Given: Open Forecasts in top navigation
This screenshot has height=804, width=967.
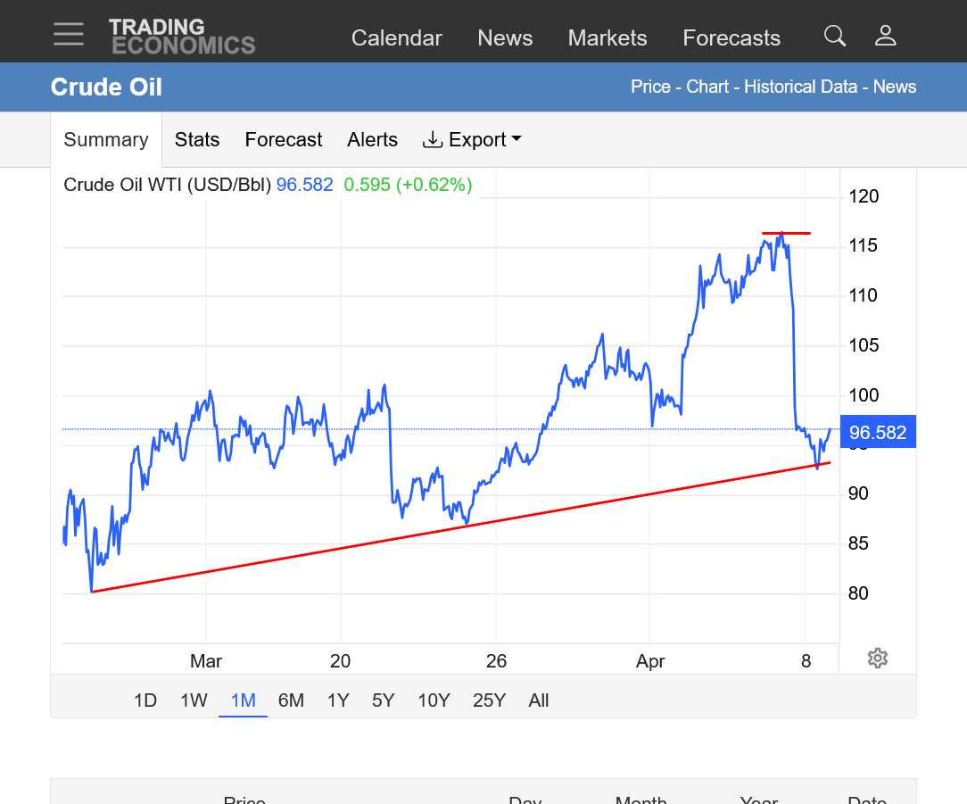Looking at the screenshot, I should (731, 38).
